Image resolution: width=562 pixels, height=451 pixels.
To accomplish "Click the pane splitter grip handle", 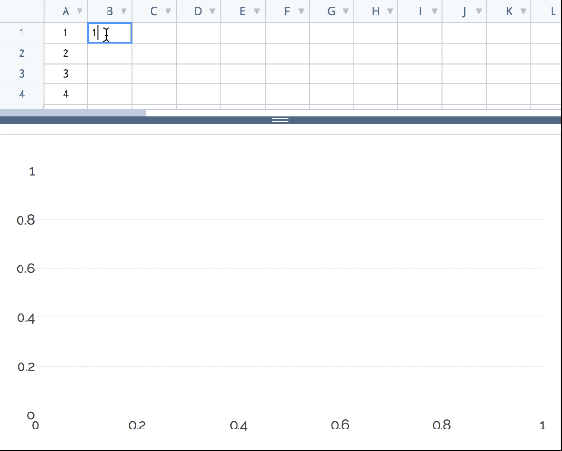I will click(281, 120).
